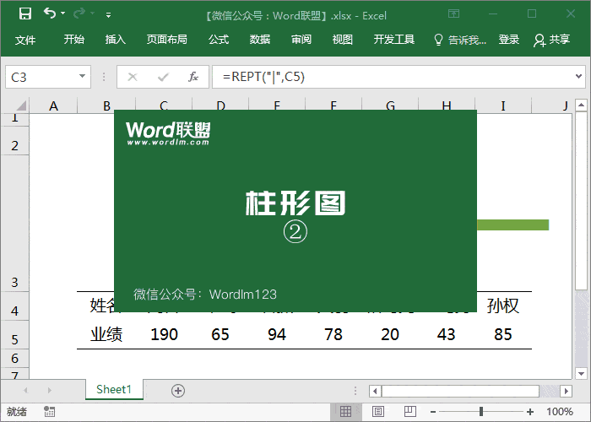Click the Insert Function fx icon

click(x=193, y=77)
